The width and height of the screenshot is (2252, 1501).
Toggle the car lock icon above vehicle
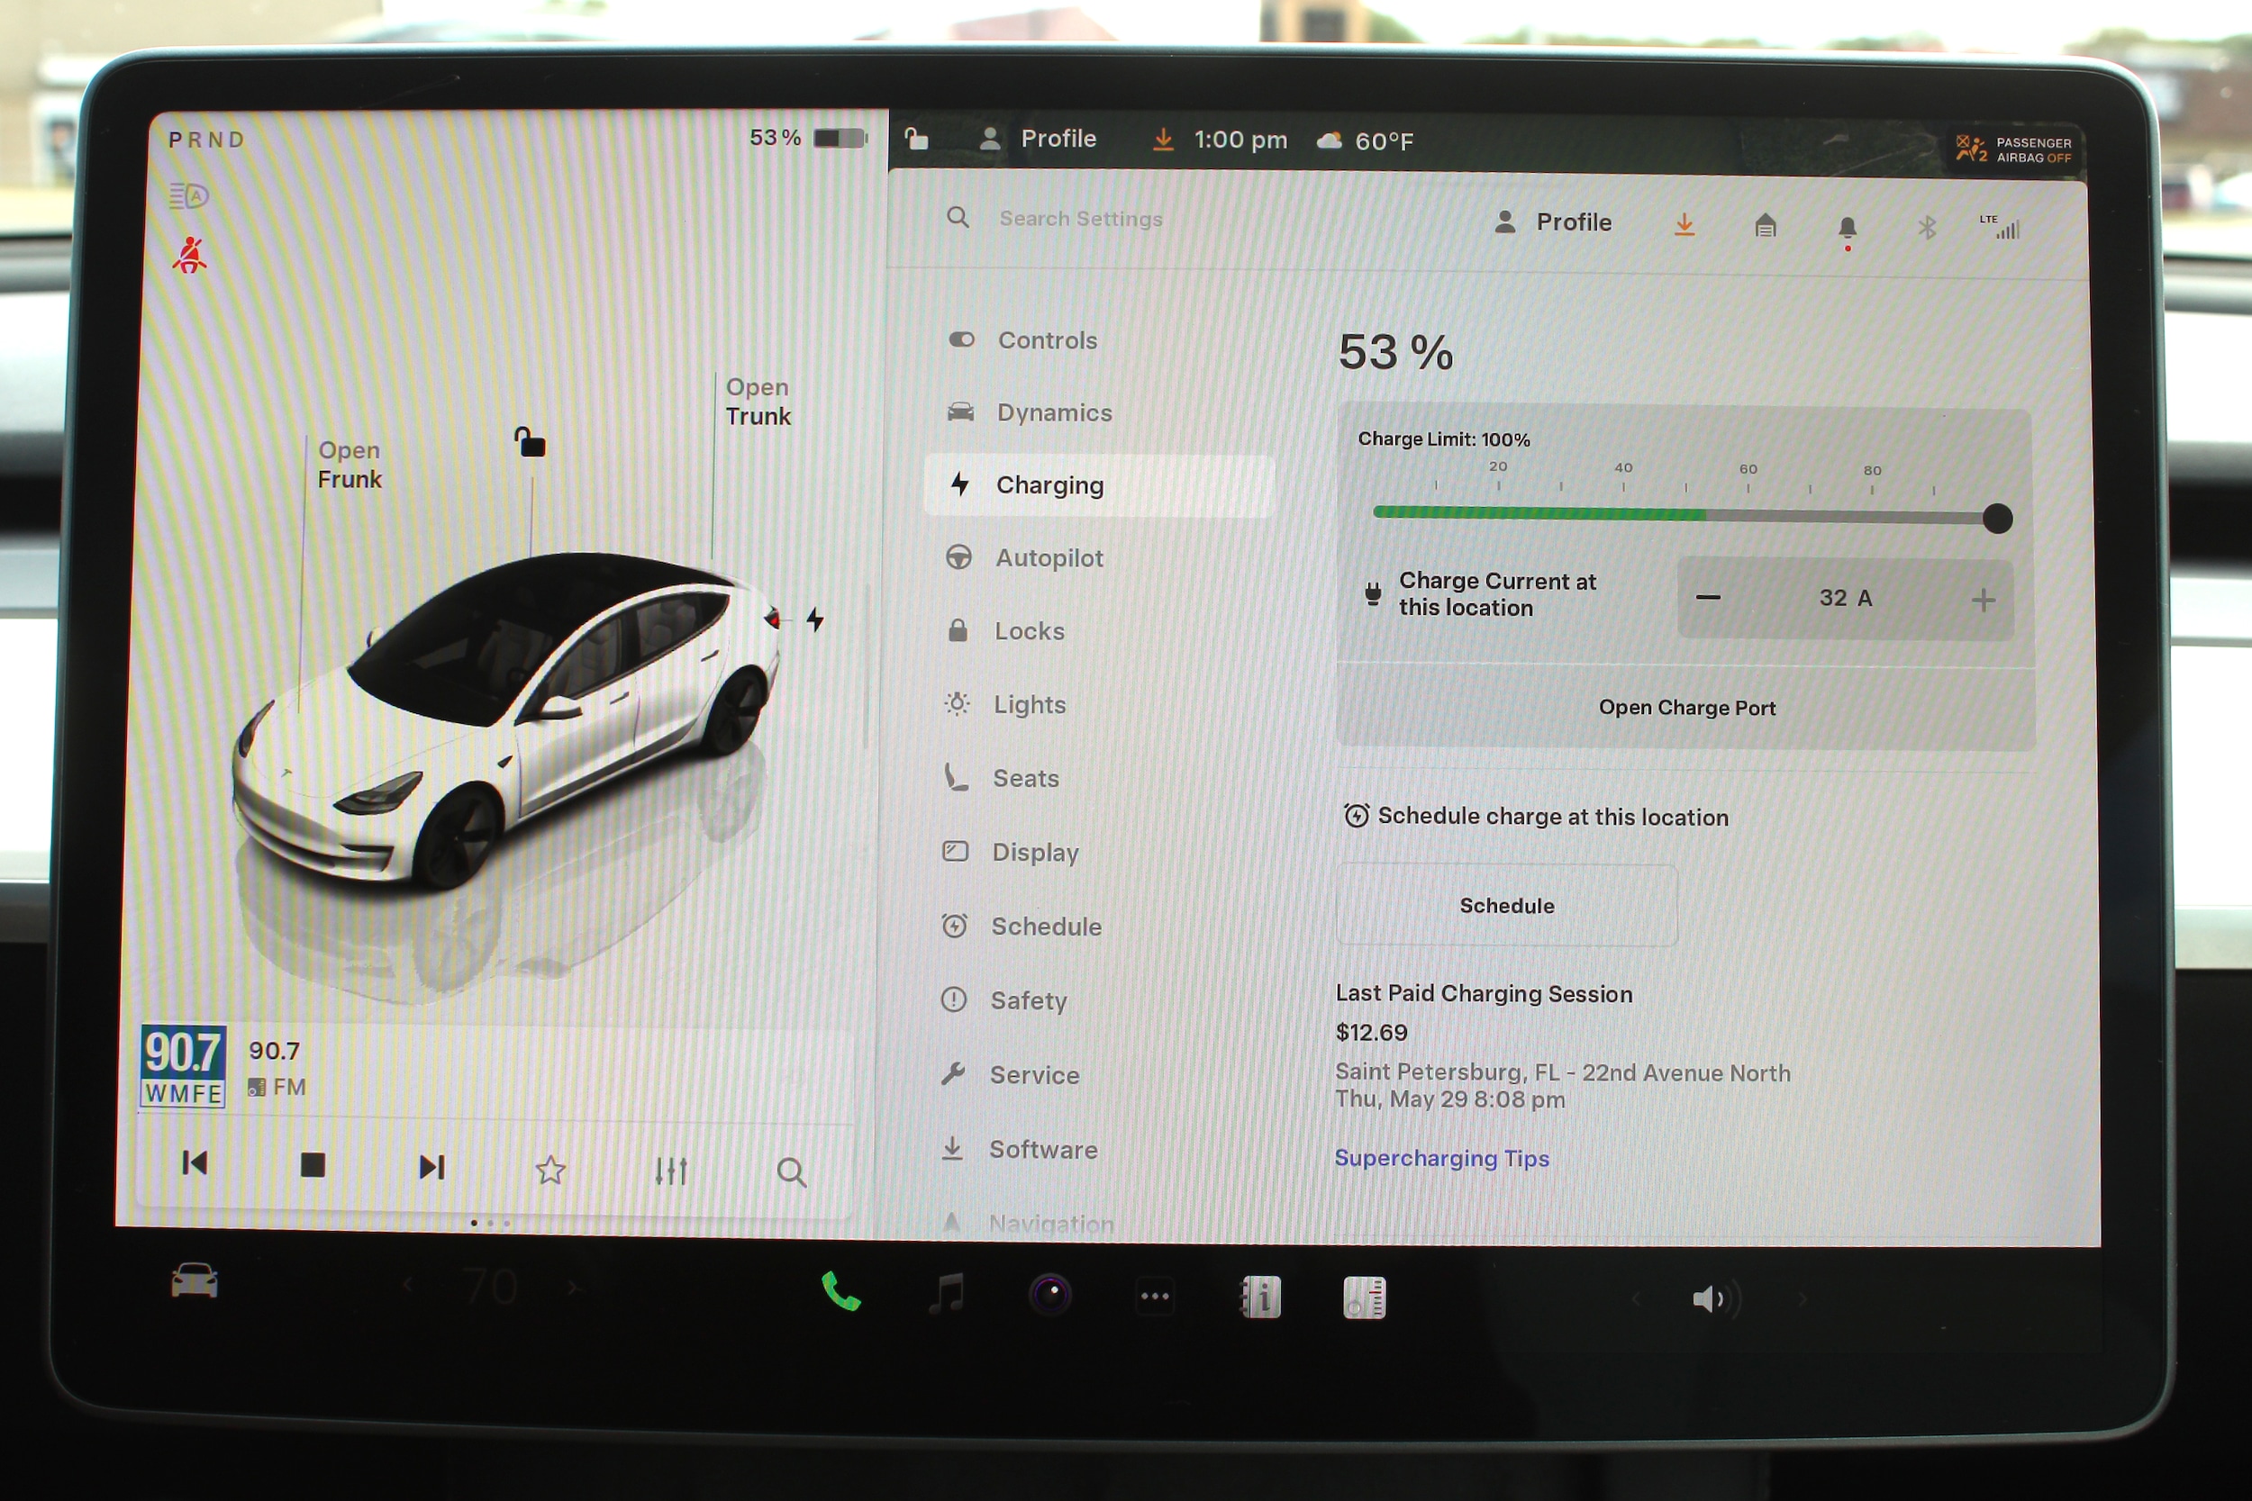(530, 443)
